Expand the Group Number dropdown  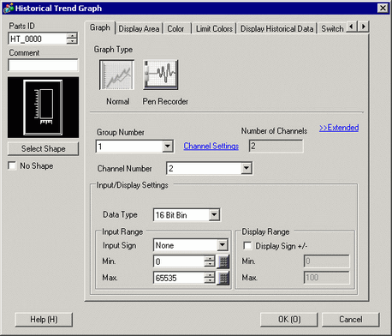pyautogui.click(x=168, y=147)
